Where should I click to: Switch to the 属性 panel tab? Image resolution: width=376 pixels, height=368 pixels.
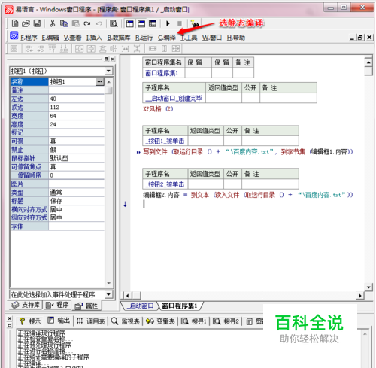coord(86,306)
